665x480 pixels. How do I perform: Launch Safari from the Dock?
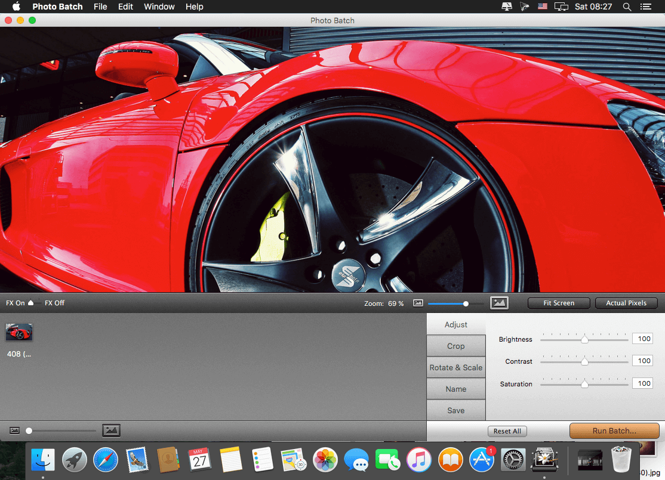pyautogui.click(x=106, y=460)
